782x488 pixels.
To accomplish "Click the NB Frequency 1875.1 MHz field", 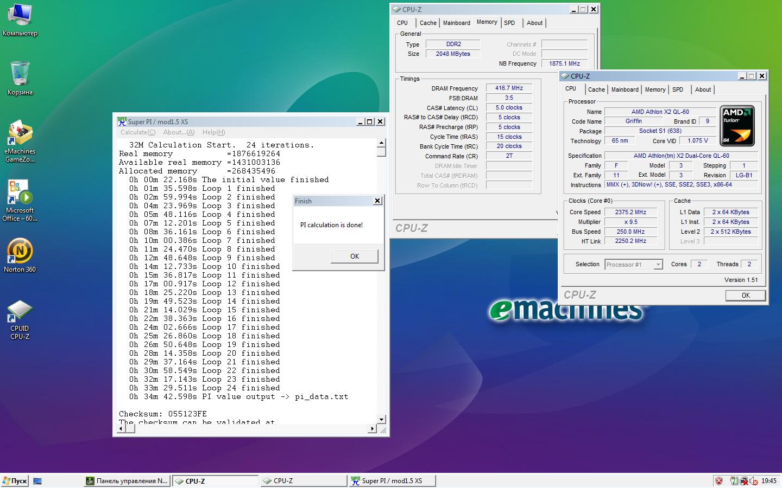I will click(x=564, y=63).
